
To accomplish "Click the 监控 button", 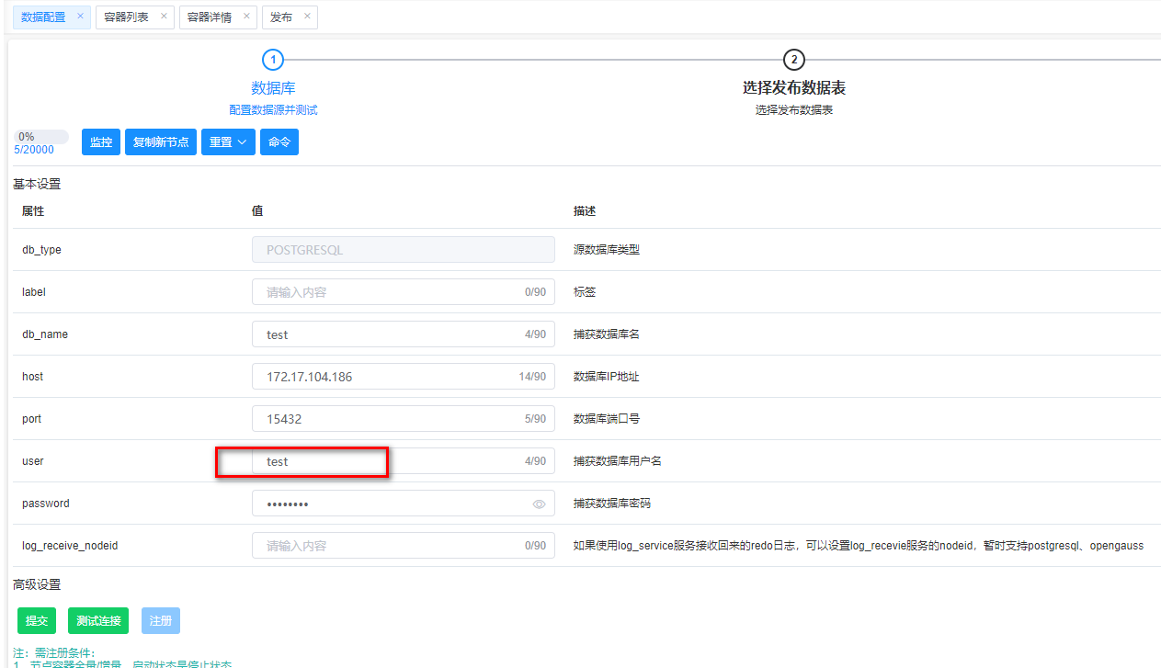I will tap(101, 142).
